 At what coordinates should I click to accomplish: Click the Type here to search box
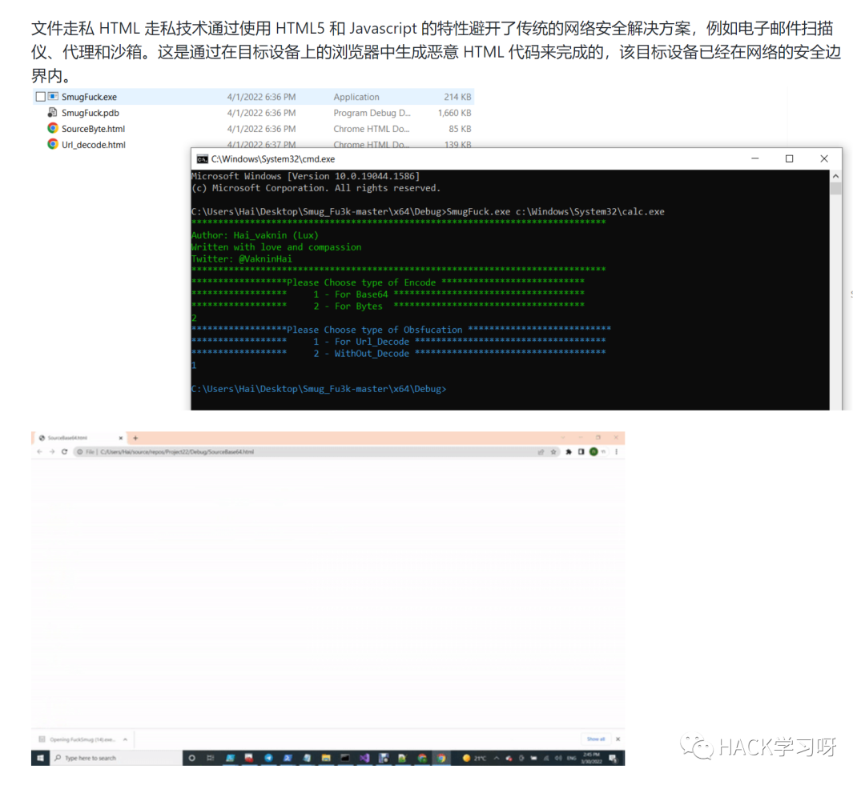pyautogui.click(x=116, y=759)
